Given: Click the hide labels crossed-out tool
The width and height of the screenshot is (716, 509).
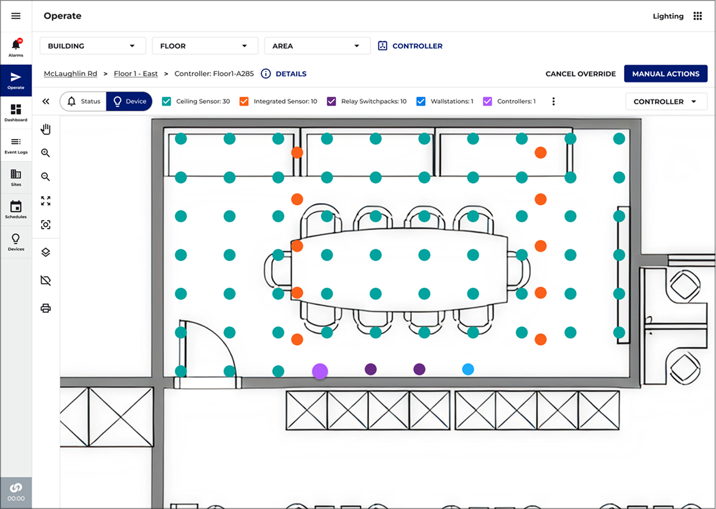Looking at the screenshot, I should [x=46, y=280].
